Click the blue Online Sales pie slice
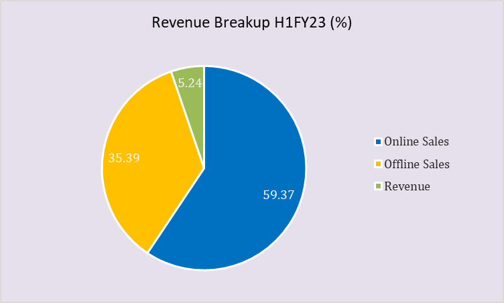This screenshot has width=504, height=303. coord(255,215)
